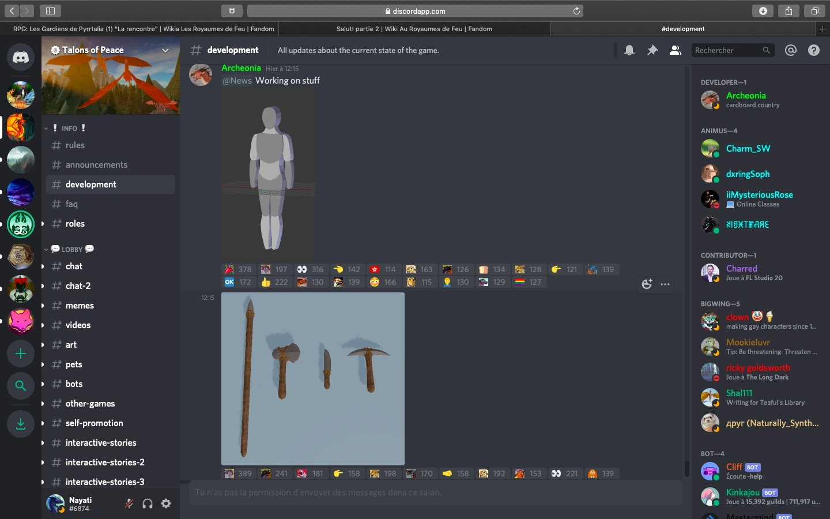
Task: Click the Rechercher search field
Action: point(726,51)
